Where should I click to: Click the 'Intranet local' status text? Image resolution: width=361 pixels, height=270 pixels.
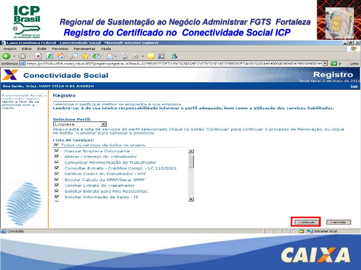tap(325, 231)
